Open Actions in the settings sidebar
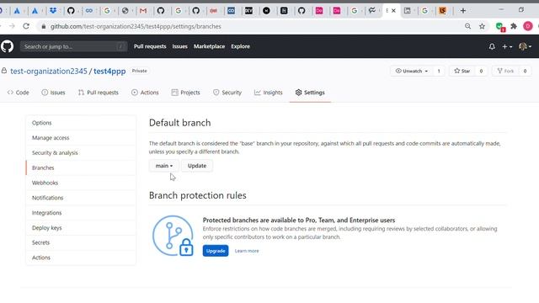 (x=81, y=258)
